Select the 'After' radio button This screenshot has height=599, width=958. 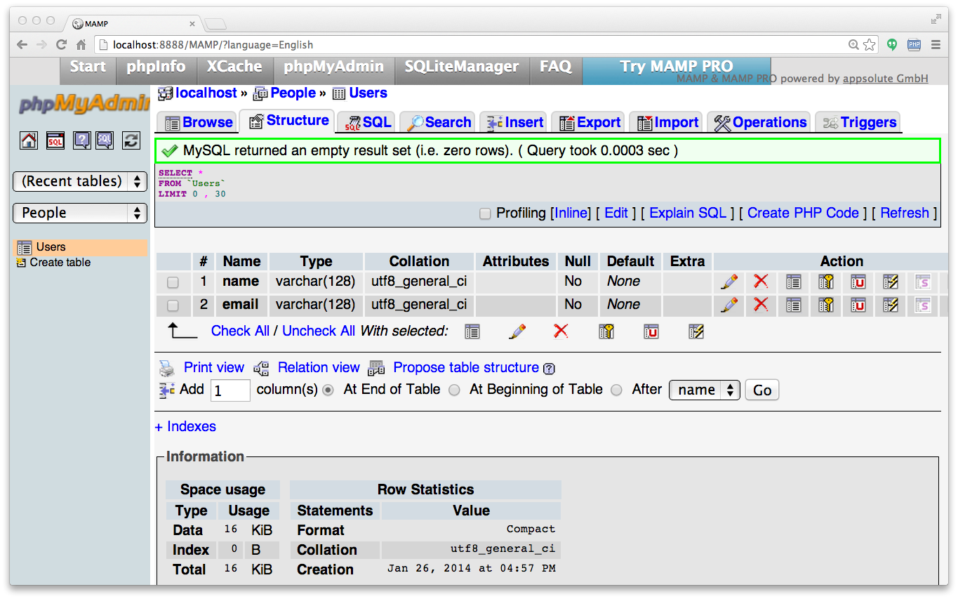click(x=616, y=390)
